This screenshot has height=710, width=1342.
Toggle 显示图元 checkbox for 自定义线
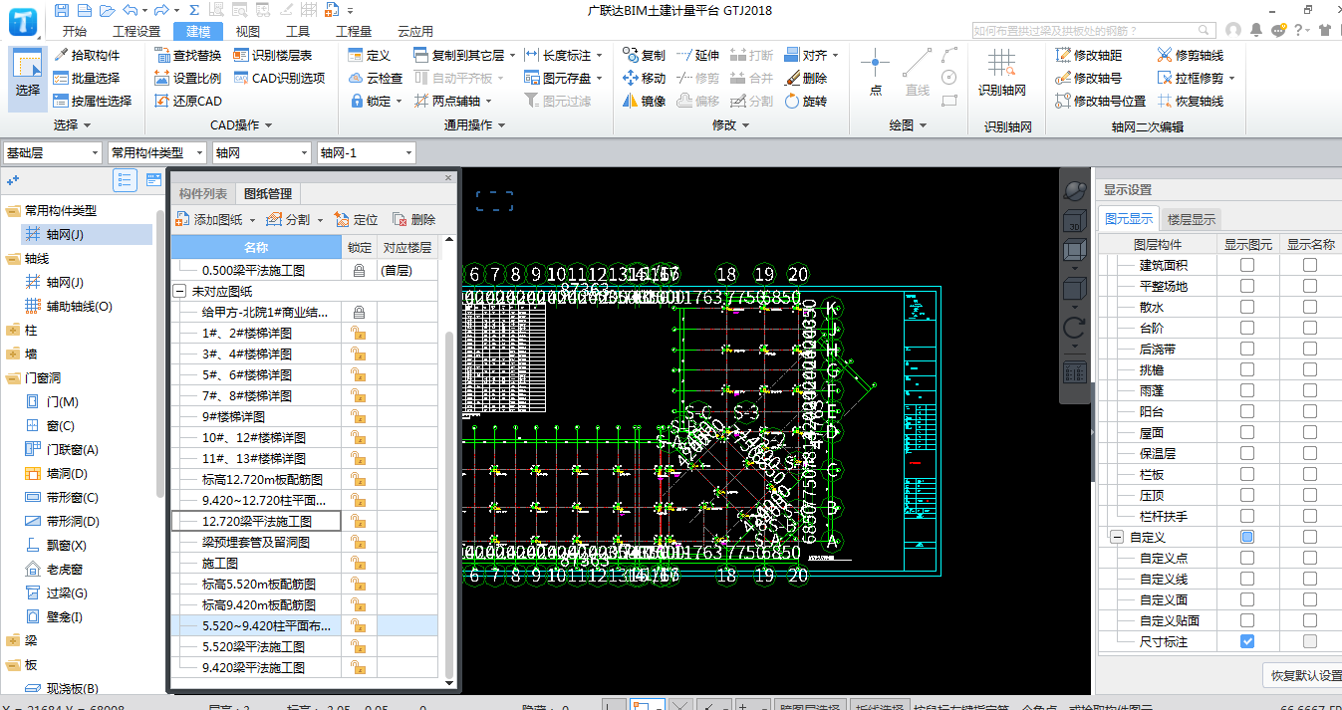pos(1247,579)
